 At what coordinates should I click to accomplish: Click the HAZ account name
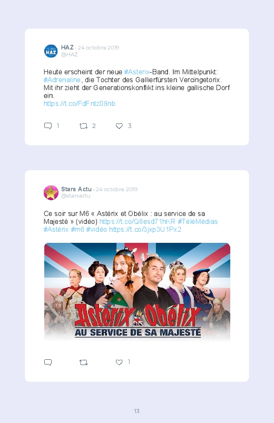pos(67,47)
